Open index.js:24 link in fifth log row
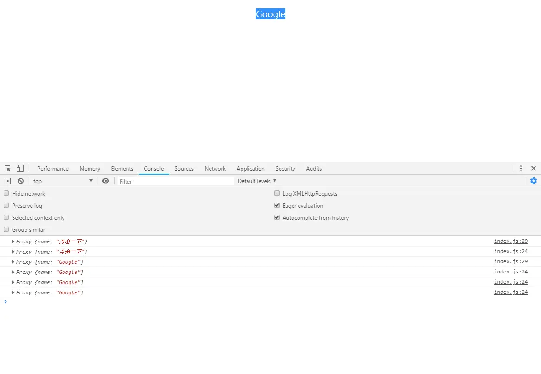 [x=511, y=282]
